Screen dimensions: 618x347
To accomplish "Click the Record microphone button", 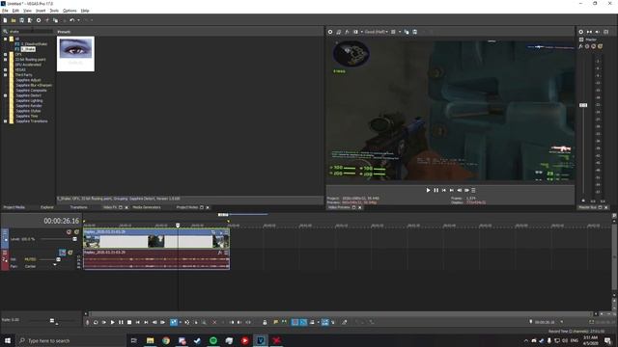I will (88, 322).
